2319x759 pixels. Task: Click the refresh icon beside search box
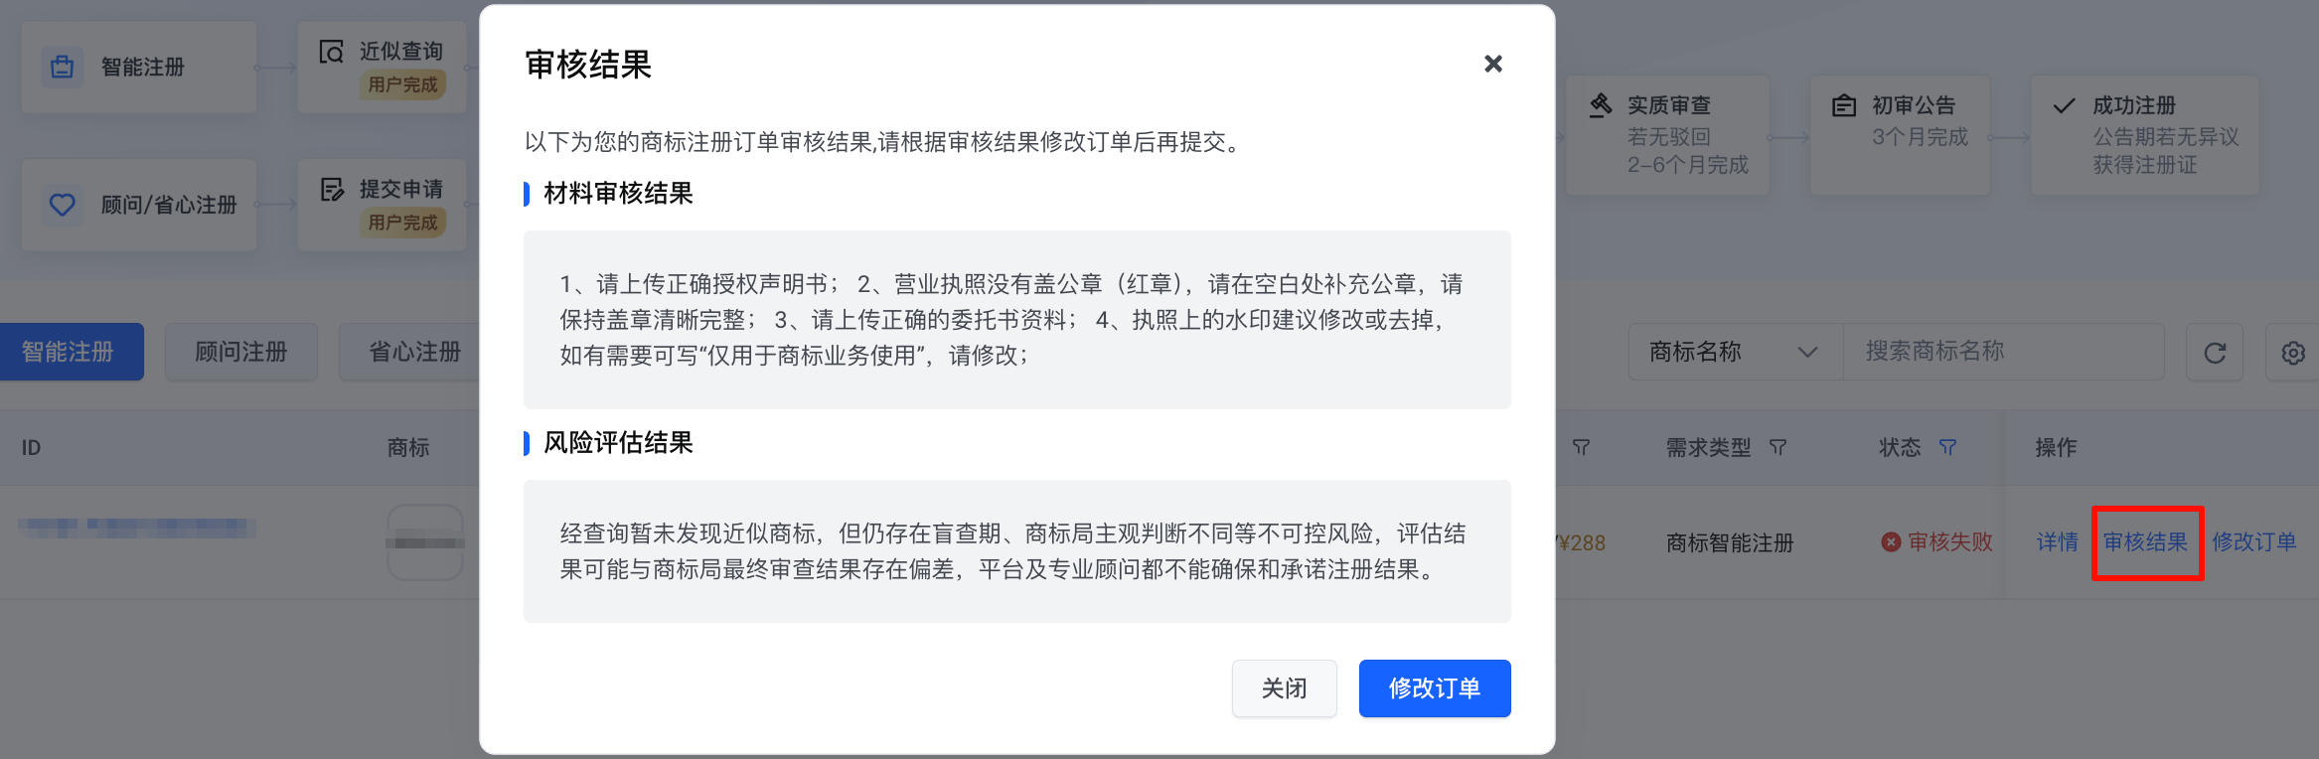2215,353
